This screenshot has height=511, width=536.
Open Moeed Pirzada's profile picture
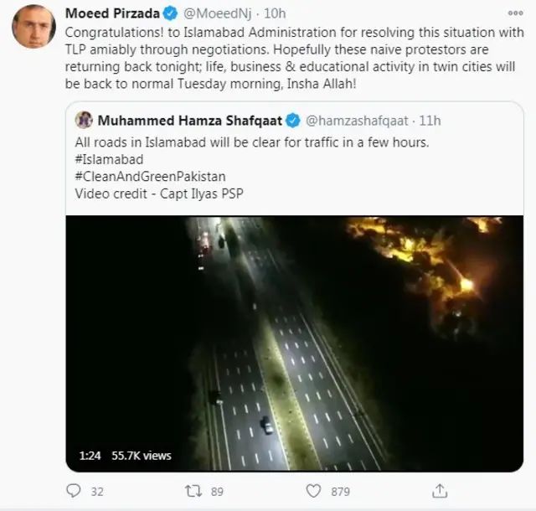(x=33, y=26)
